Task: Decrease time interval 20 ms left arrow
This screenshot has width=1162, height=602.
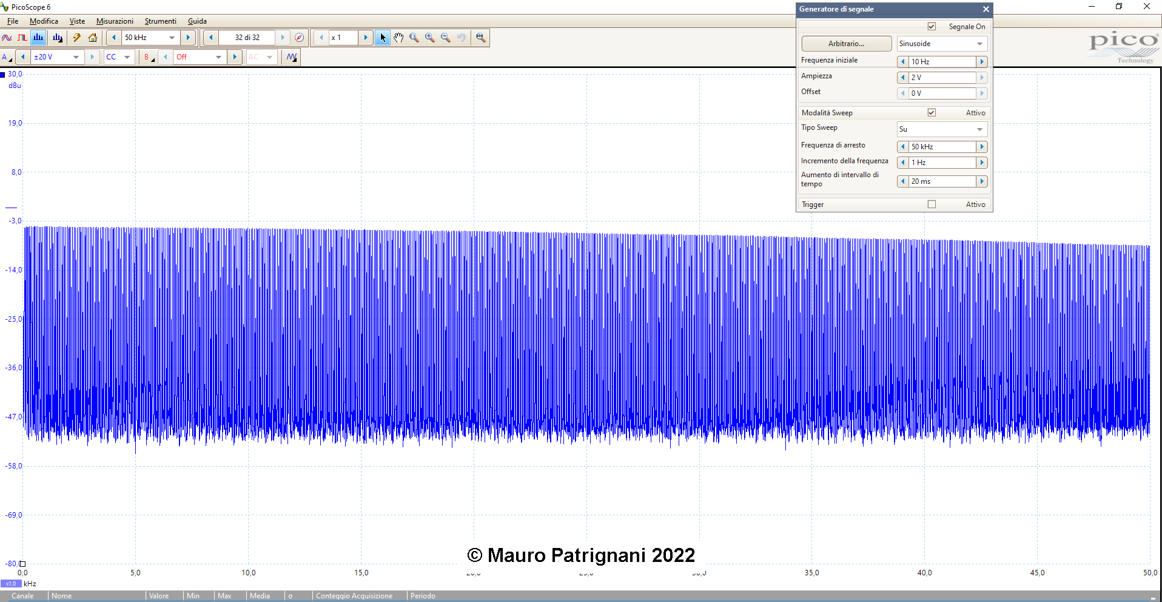Action: [903, 181]
